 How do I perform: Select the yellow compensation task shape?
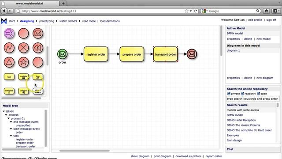[x=23, y=91]
